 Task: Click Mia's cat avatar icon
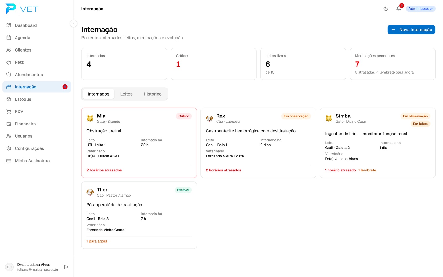coord(90,119)
